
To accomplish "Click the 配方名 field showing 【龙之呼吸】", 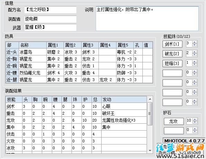I will coord(50,10).
